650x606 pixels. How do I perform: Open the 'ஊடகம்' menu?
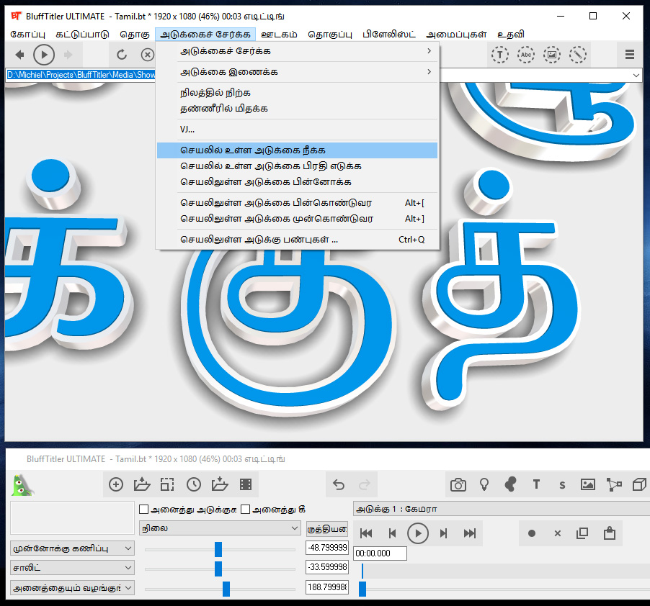pyautogui.click(x=279, y=34)
